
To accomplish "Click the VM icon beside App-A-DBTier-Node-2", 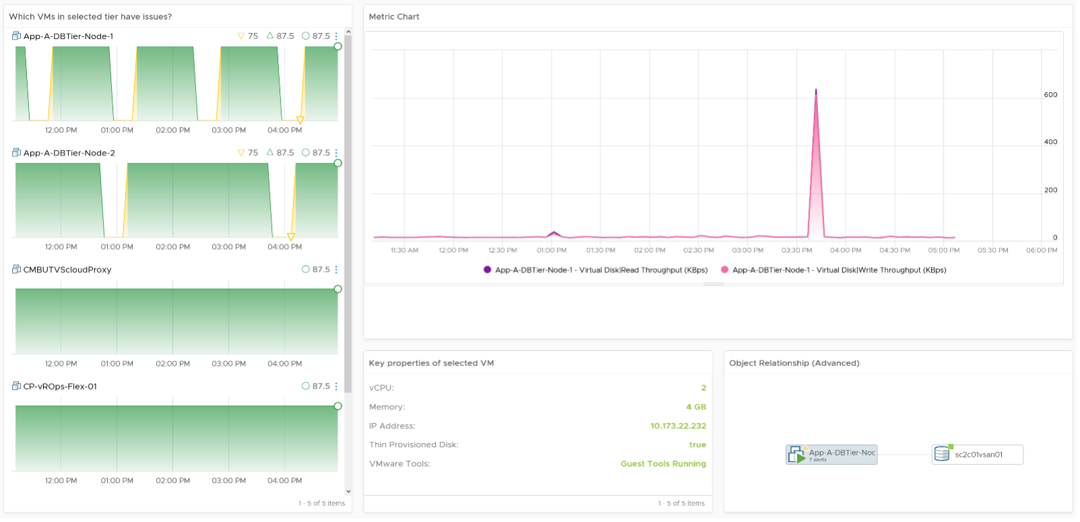I will (16, 153).
